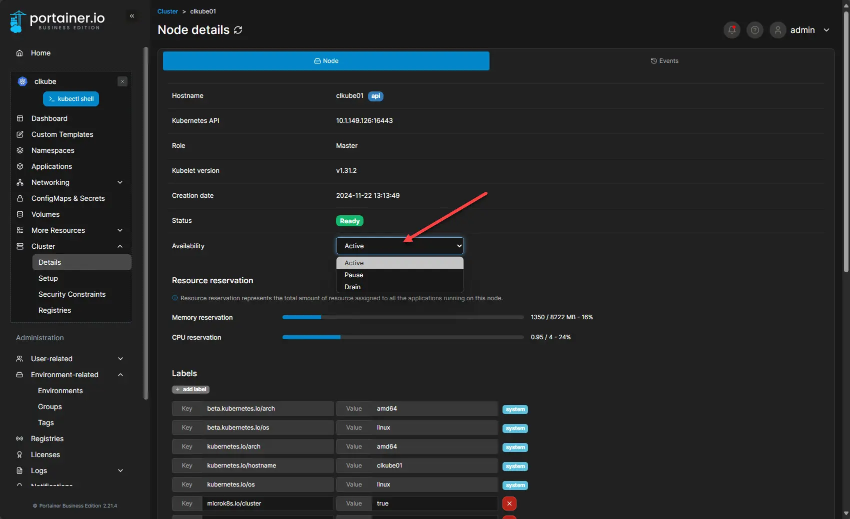Open the Availability dropdown

[399, 246]
